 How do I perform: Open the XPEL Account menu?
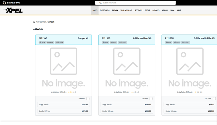126,10
